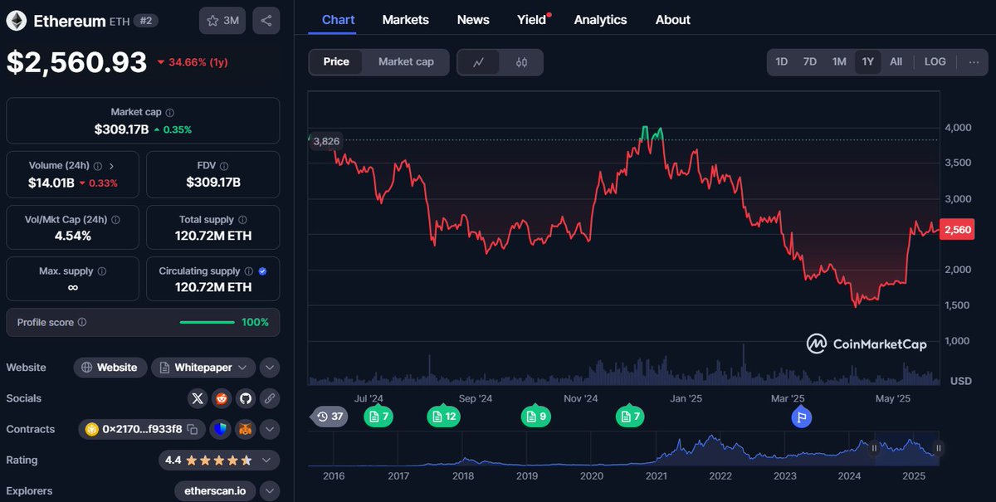
Task: Visit the Ethereum Website link
Action: (x=110, y=368)
